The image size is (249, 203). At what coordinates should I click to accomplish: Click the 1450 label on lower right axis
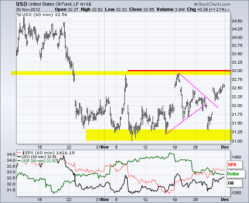tap(237, 157)
